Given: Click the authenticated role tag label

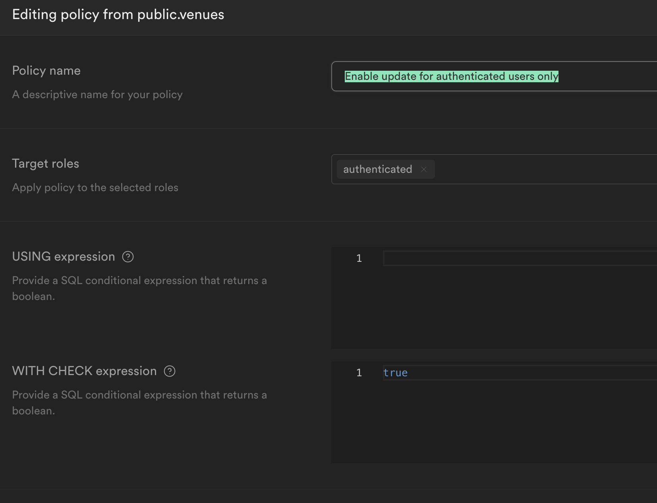Looking at the screenshot, I should [377, 169].
